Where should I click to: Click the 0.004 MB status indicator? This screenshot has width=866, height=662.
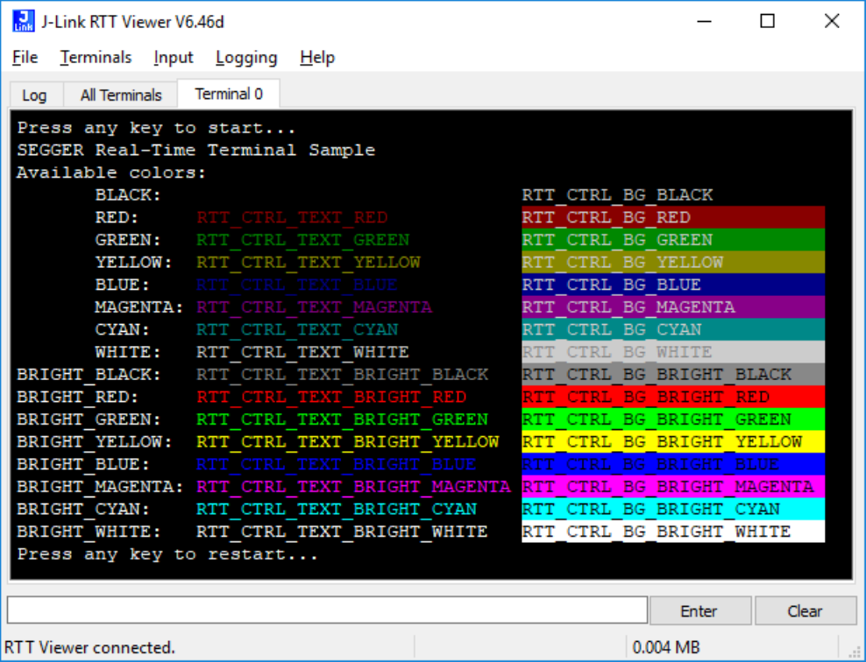(x=666, y=648)
